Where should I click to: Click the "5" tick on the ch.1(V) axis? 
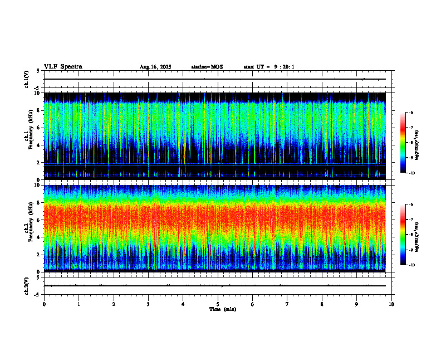coord(39,71)
